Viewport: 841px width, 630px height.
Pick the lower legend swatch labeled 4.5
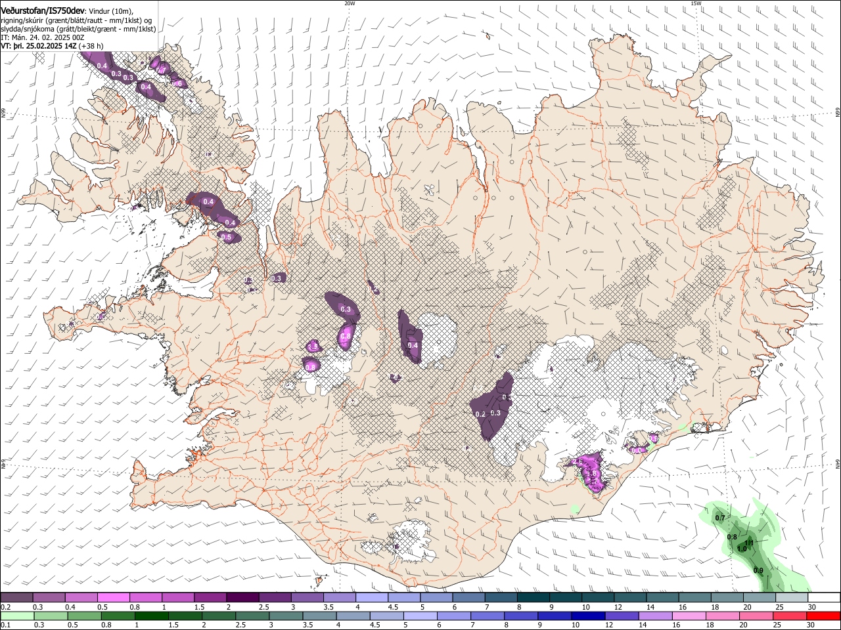point(386,616)
